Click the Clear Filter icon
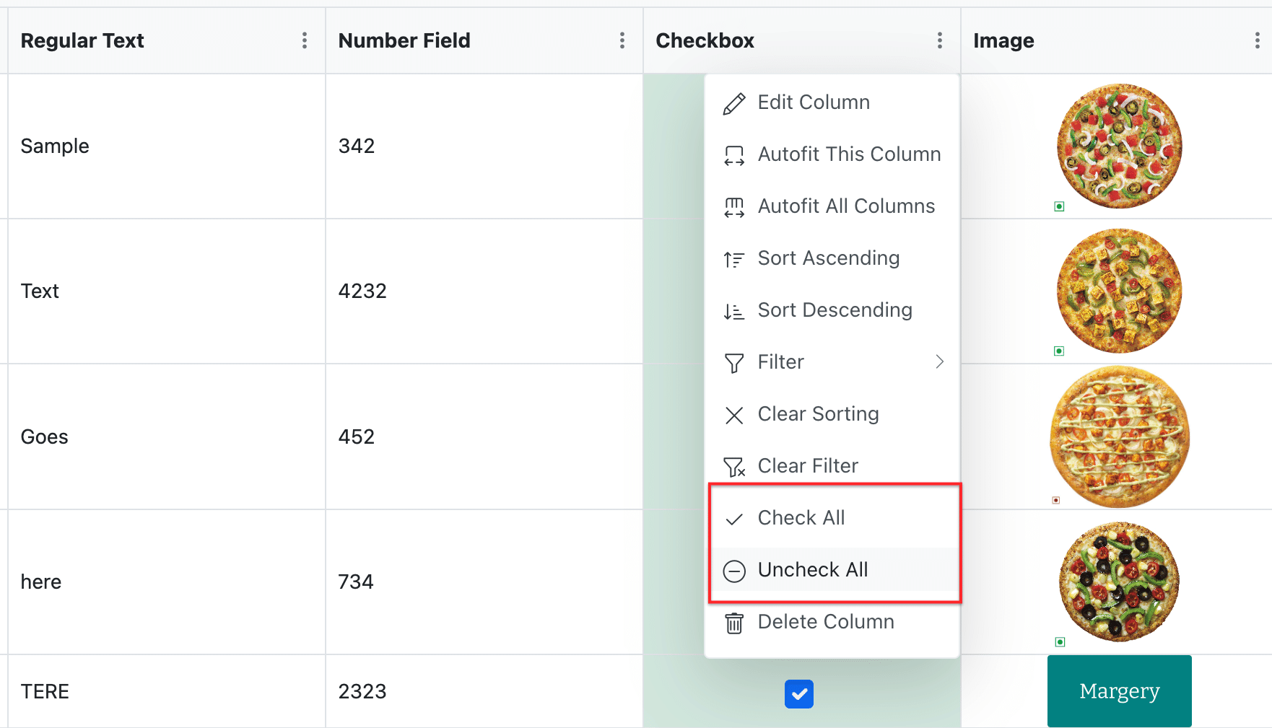1272x728 pixels. pos(733,466)
